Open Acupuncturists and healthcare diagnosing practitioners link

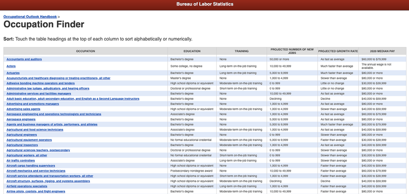coord(58,78)
